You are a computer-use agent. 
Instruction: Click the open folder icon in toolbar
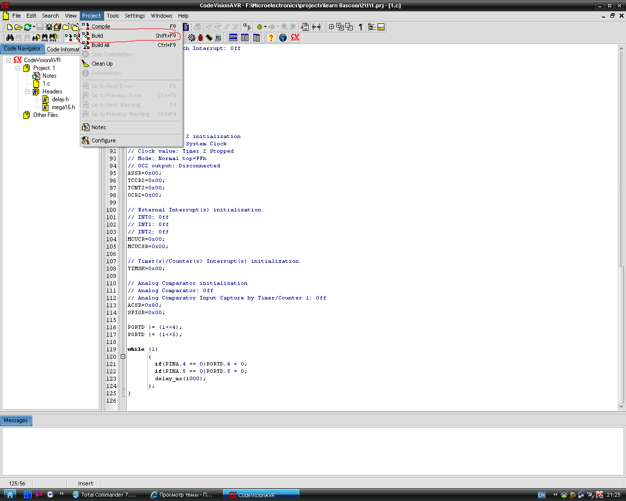pos(18,27)
